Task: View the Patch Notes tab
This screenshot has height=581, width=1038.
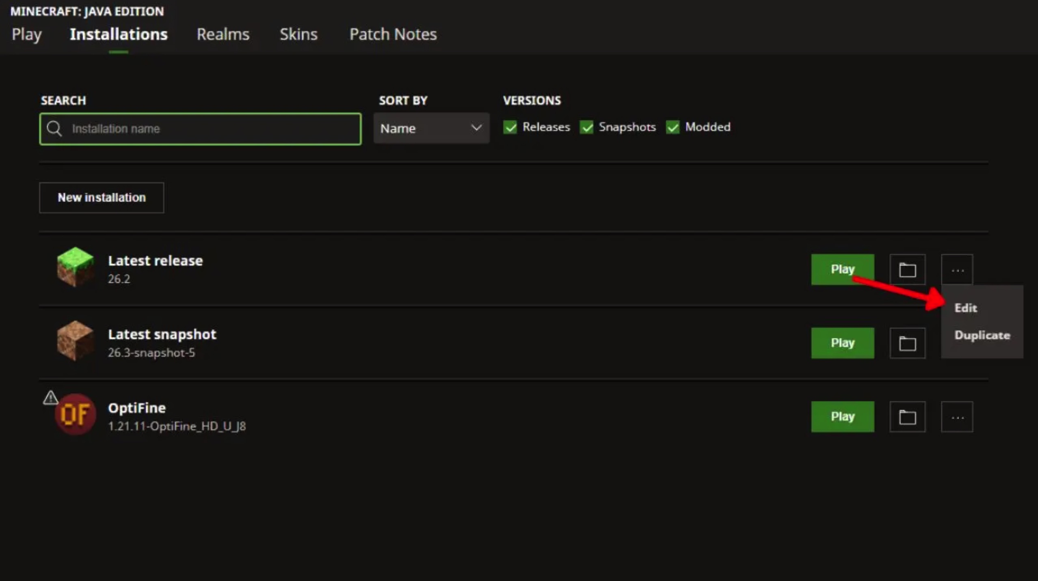Action: [393, 34]
